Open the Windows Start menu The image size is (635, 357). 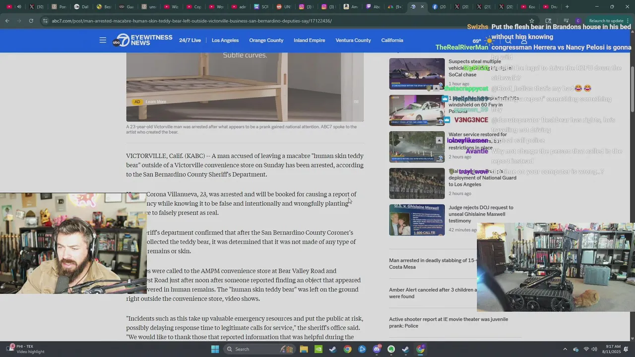click(x=215, y=349)
